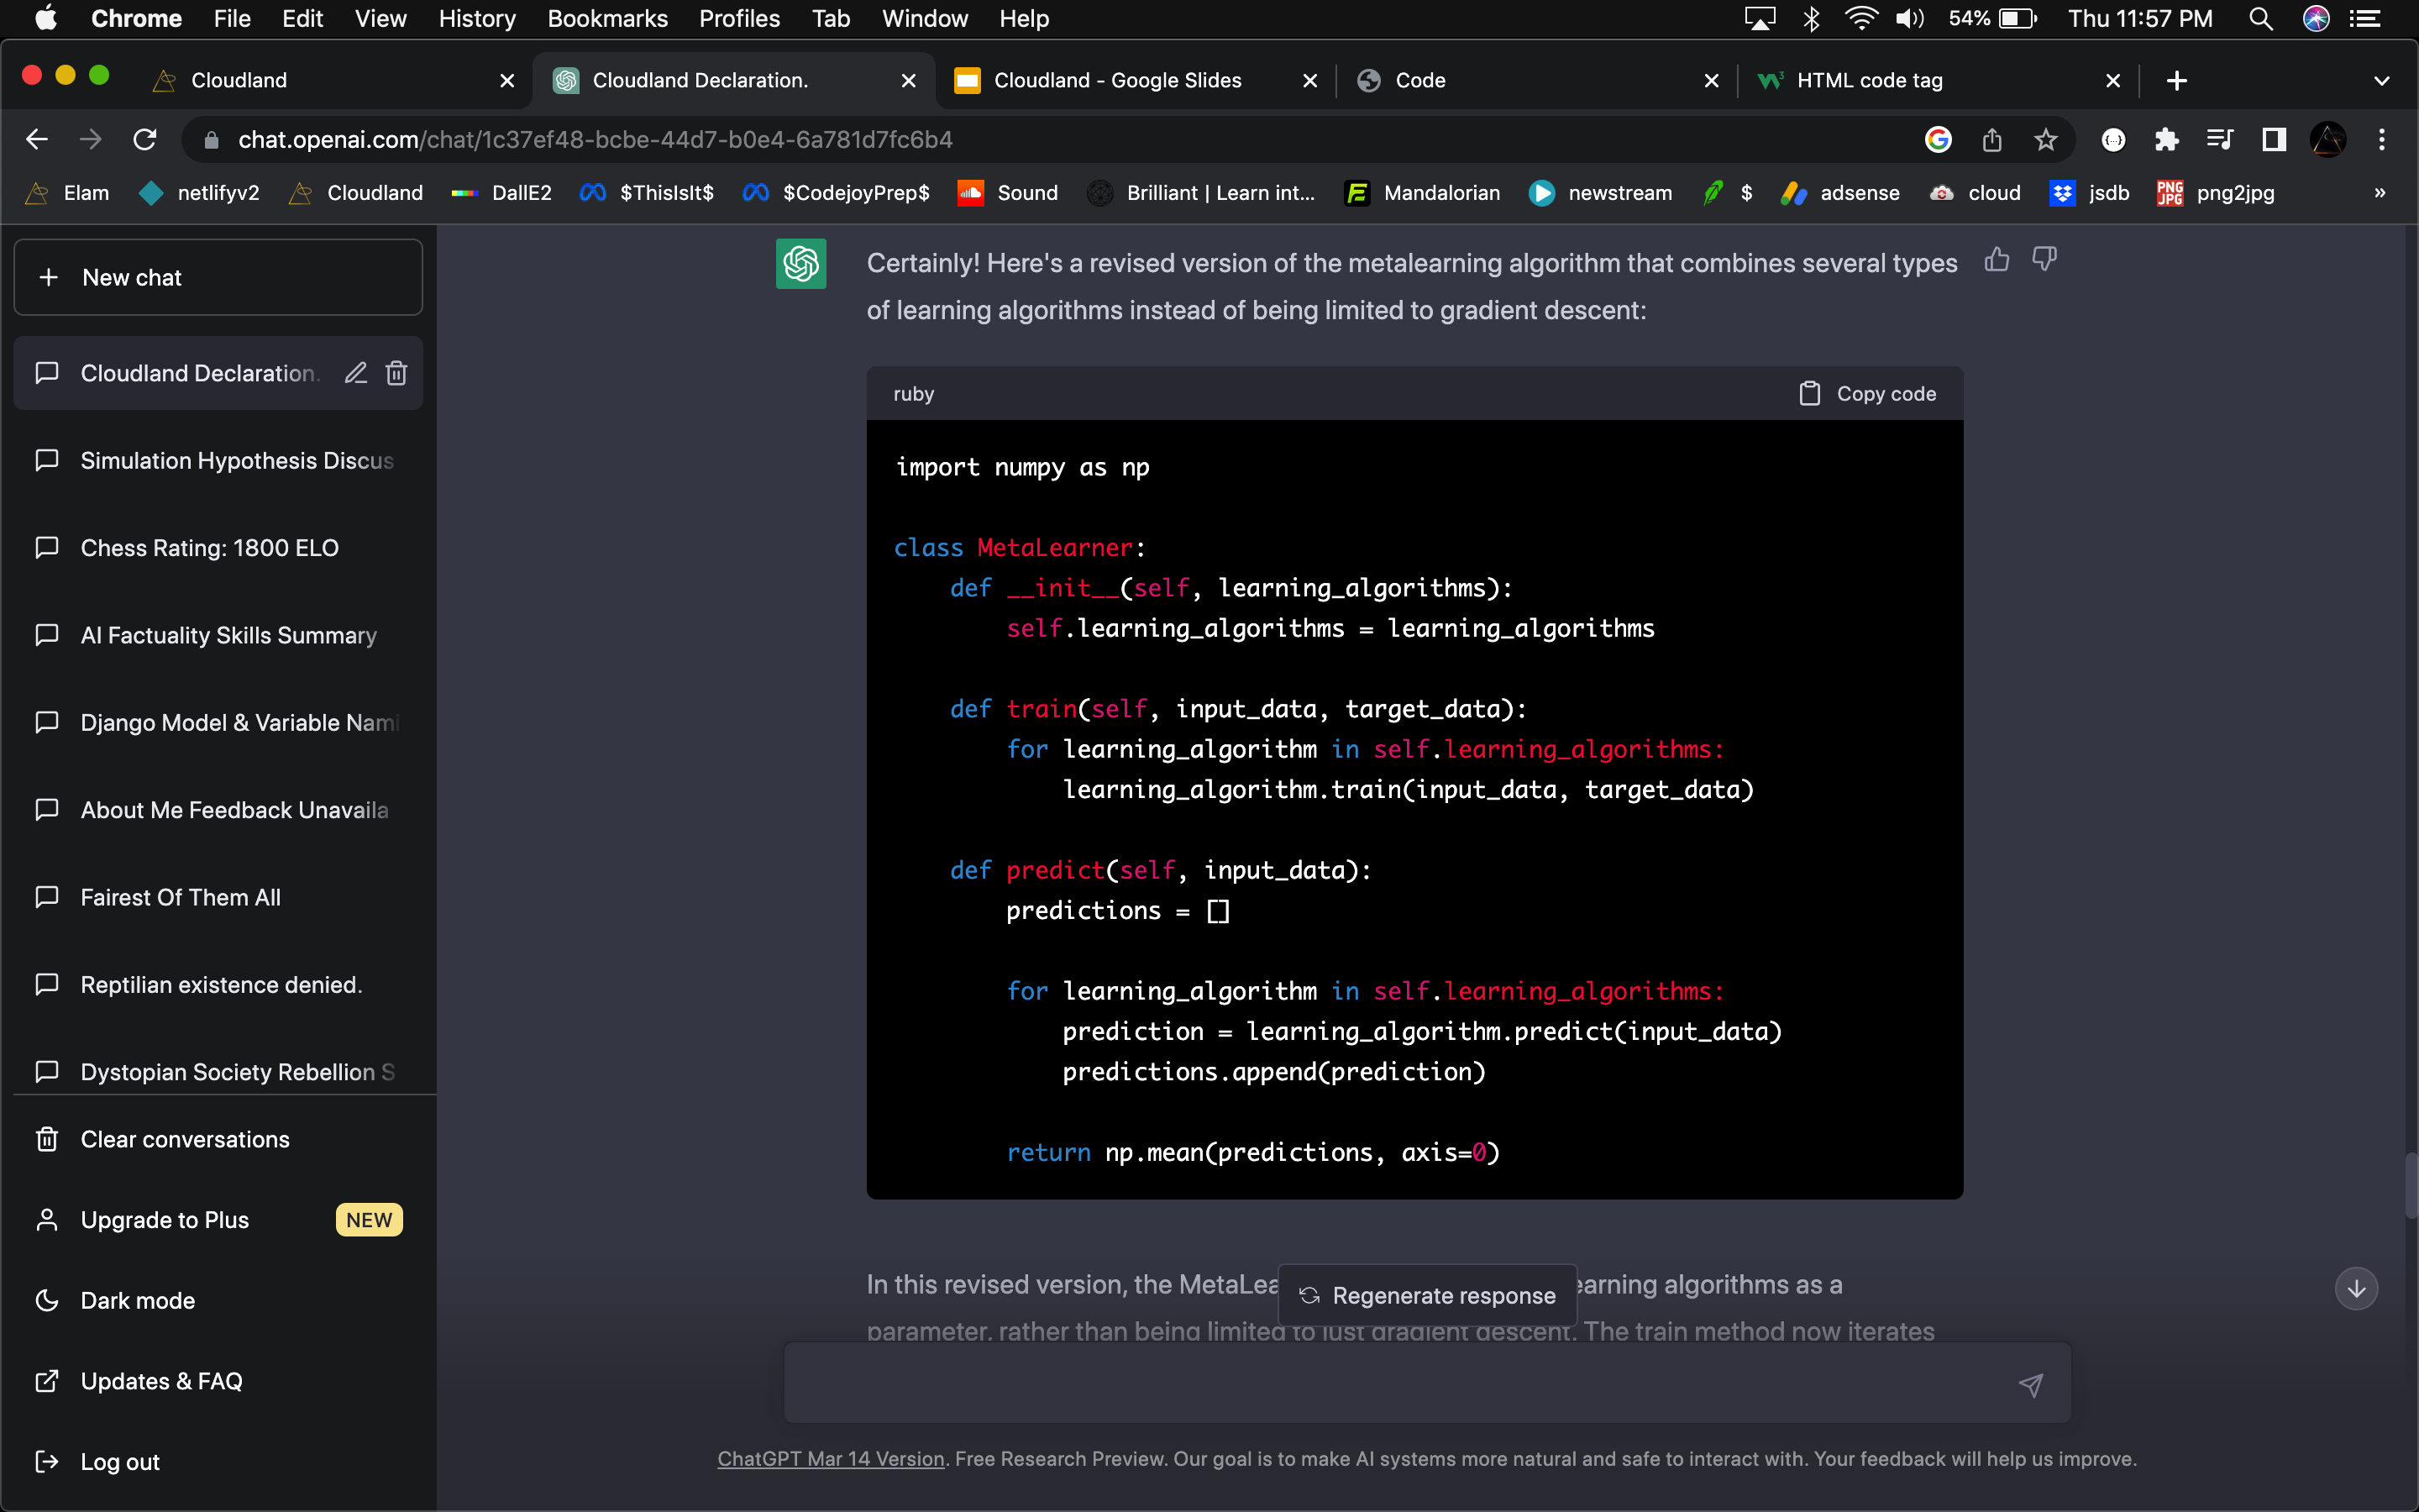Open the File menu
This screenshot has width=2419, height=1512.
click(232, 19)
